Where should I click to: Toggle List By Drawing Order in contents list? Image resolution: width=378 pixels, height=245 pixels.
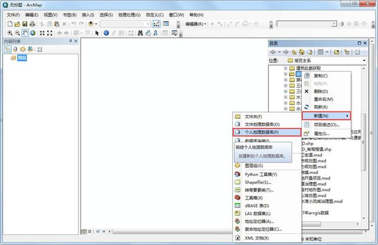pyautogui.click(x=8, y=50)
